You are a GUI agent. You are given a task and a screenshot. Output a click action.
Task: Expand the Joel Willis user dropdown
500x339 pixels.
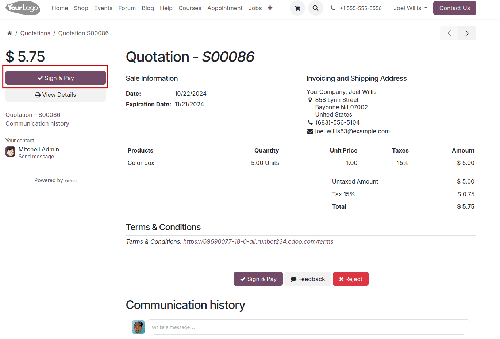coord(410,8)
